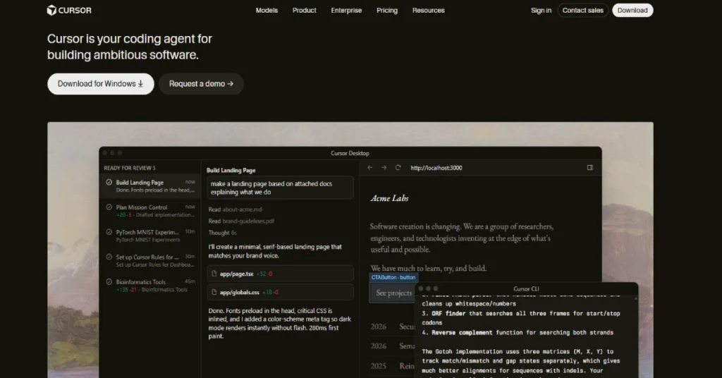Click the Sign in link
This screenshot has height=378, width=722.
click(541, 10)
